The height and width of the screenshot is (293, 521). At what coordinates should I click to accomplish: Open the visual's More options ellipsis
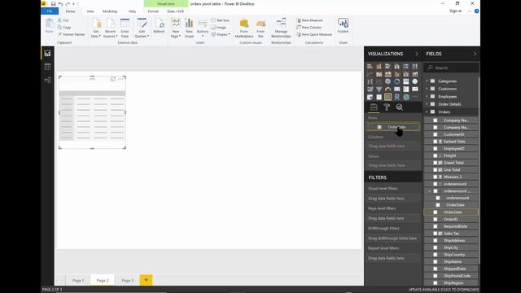[x=121, y=79]
